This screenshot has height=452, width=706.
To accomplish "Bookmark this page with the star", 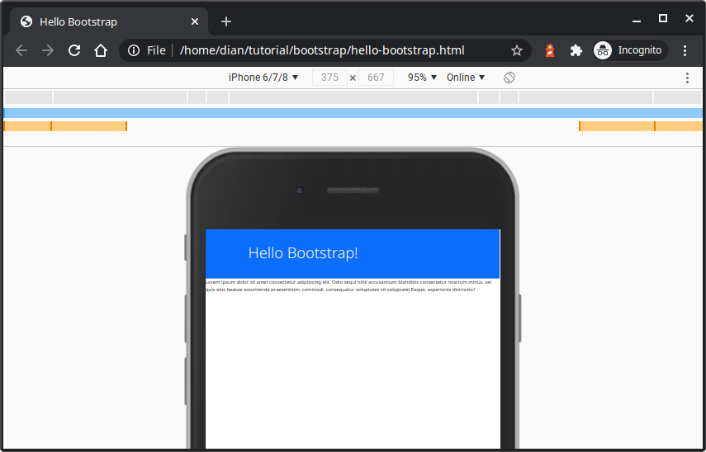I will coord(516,50).
